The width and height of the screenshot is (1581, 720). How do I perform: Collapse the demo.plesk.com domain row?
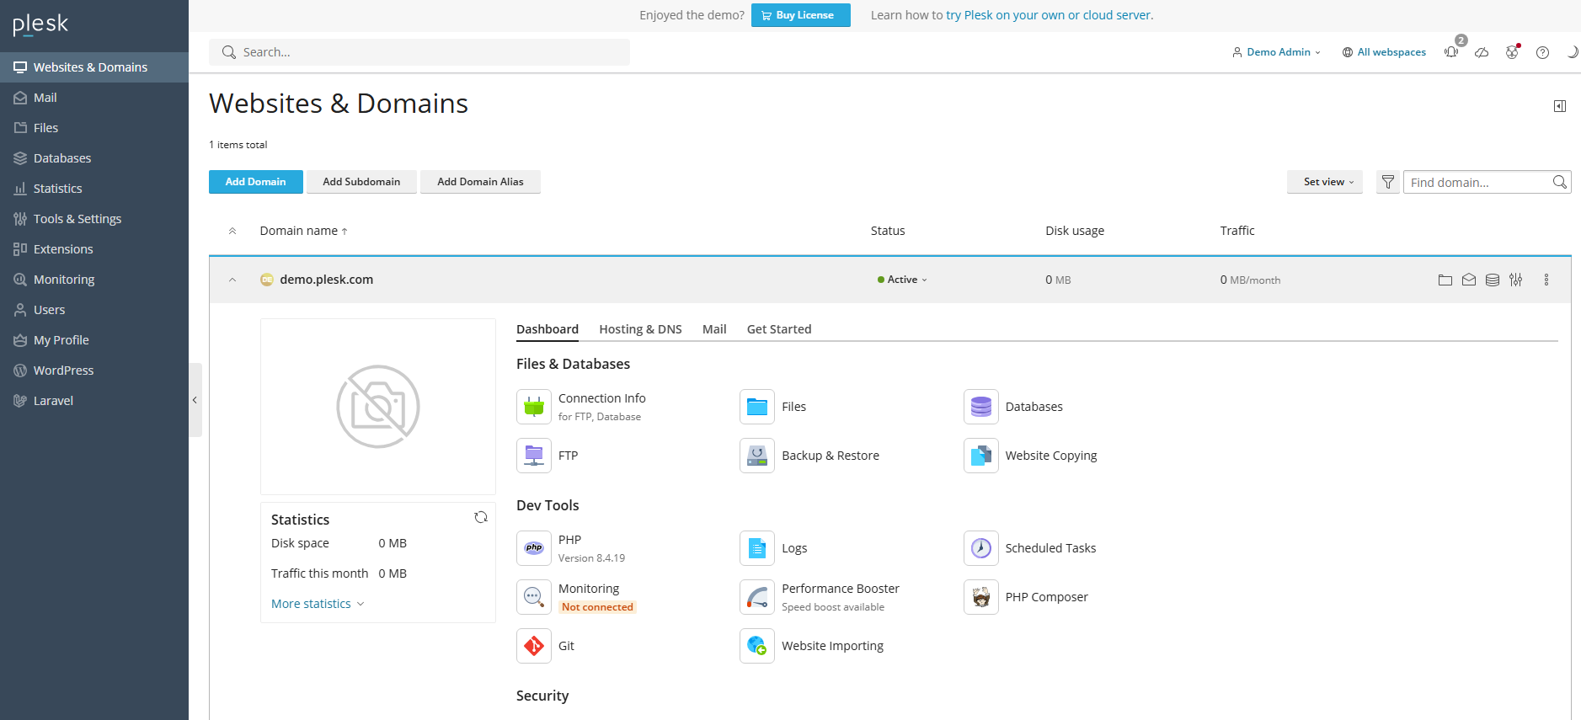pyautogui.click(x=232, y=280)
